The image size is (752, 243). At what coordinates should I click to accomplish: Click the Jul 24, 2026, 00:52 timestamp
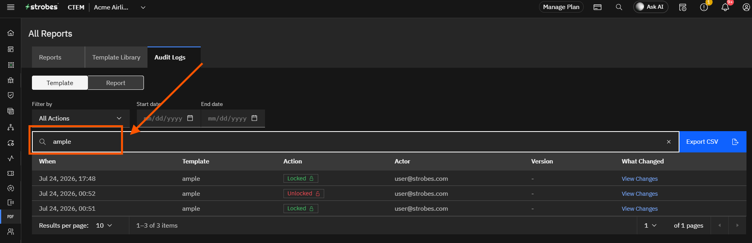point(67,194)
